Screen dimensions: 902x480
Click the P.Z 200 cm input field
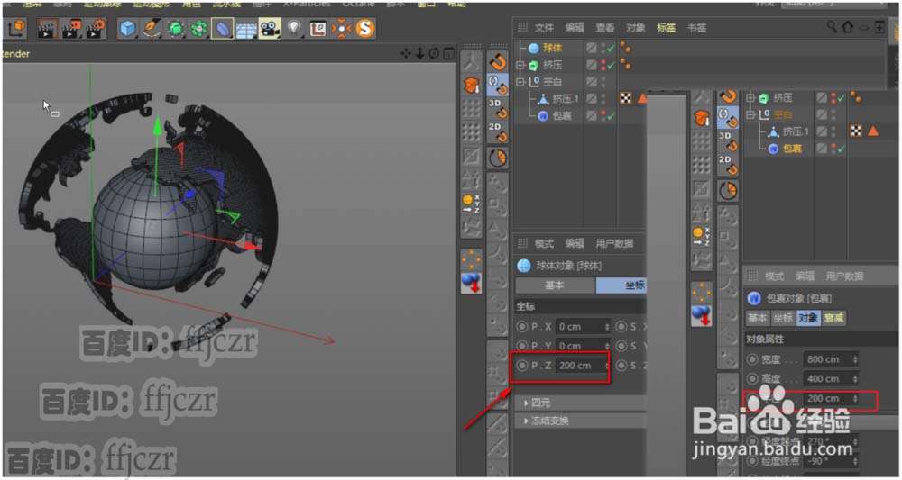point(580,366)
